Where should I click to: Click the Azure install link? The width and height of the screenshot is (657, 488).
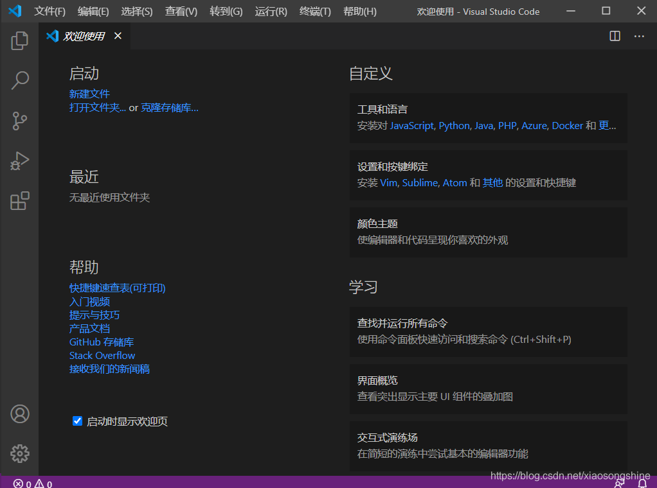(x=534, y=126)
